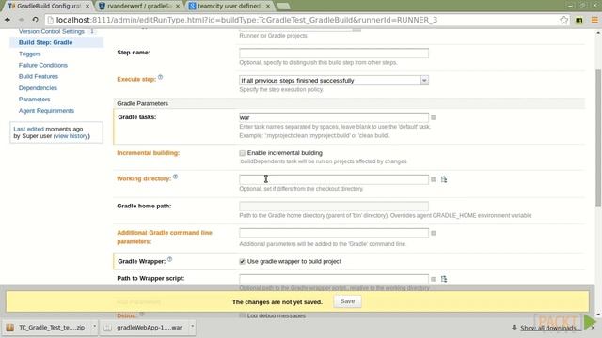
Task: Click the Gradle home path input field
Action: (334, 207)
